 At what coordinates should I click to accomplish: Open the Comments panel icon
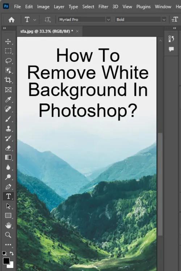171,49
